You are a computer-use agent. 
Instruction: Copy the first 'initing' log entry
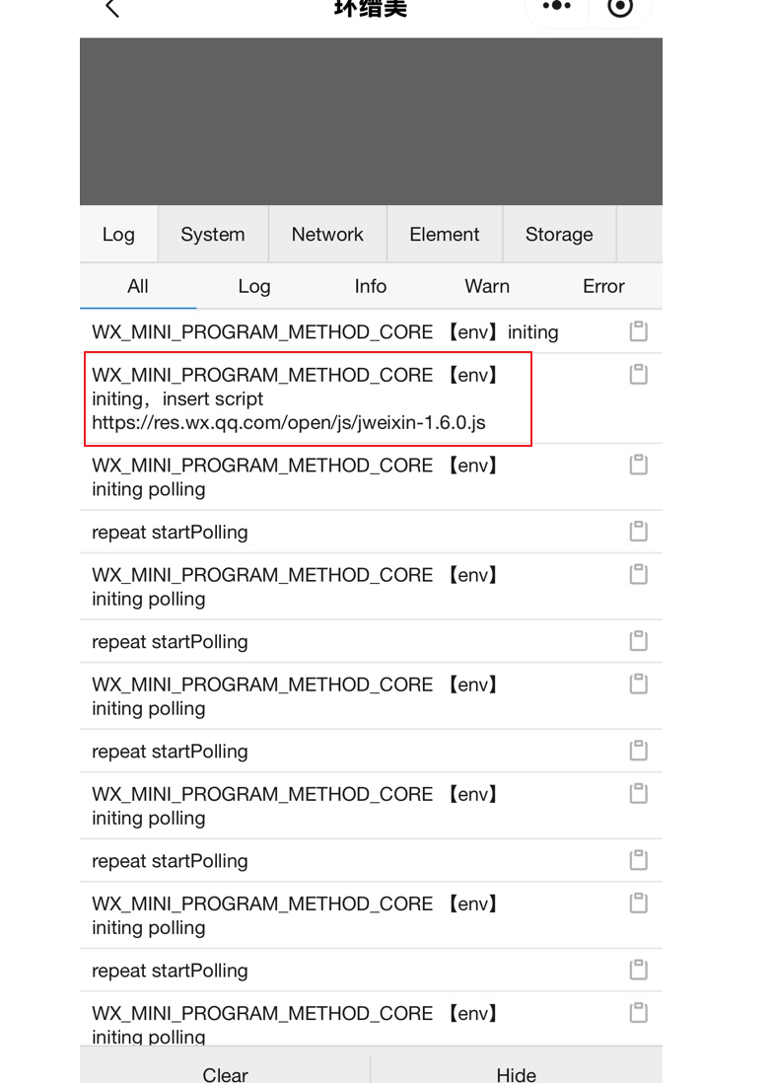pos(639,331)
